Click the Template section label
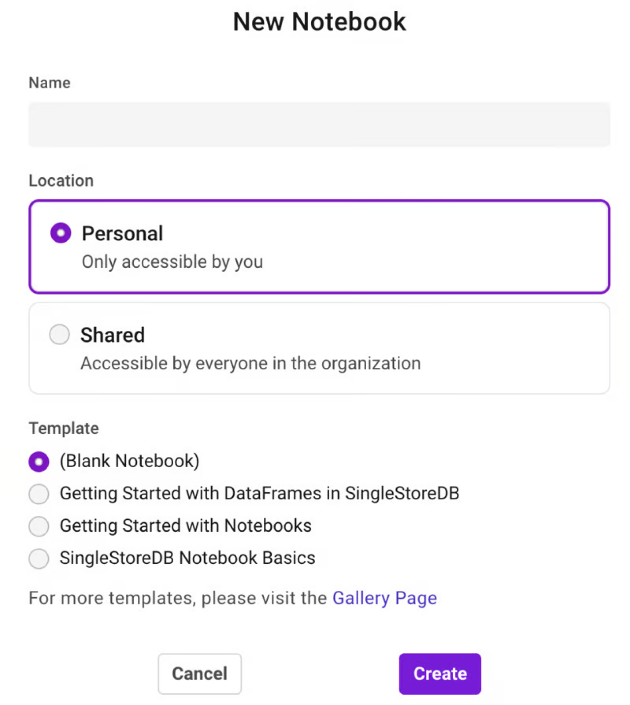This screenshot has height=705, width=630. [63, 428]
